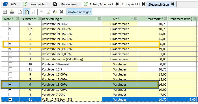This screenshot has height=104, width=198.
Task: Select the 'Umsatzsteuer 10,7%' name cell
Action: point(72,29)
